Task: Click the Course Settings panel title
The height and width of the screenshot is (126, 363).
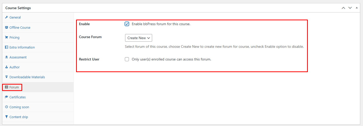Action: (18, 8)
